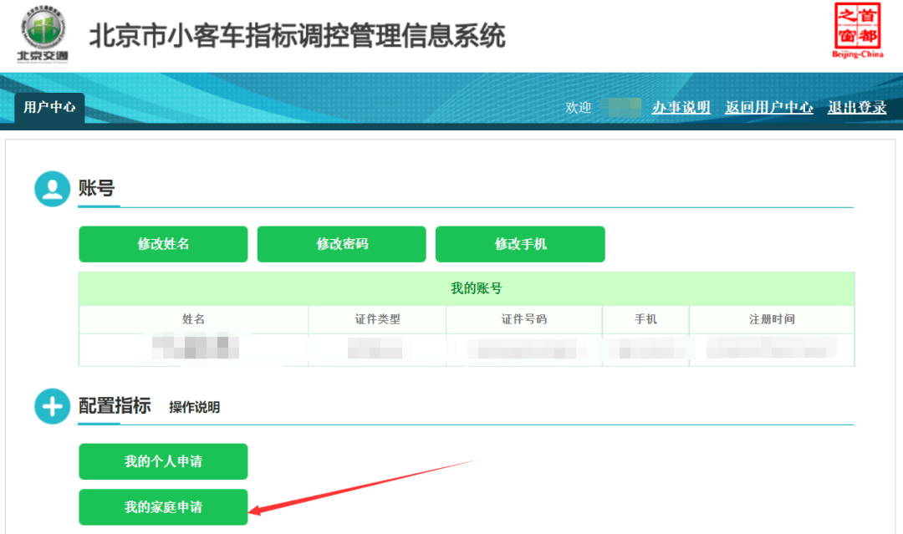Open the 办事说明 link
This screenshot has width=903, height=534.
point(681,108)
